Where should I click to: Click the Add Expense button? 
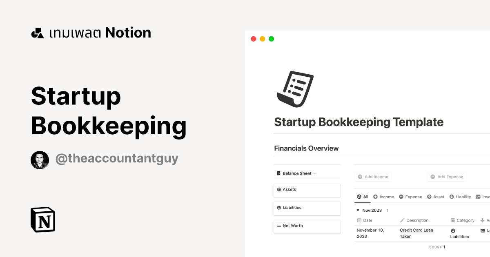pyautogui.click(x=447, y=176)
